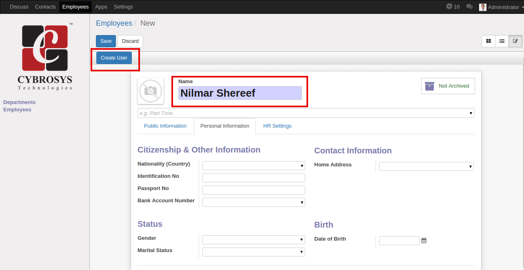The width and height of the screenshot is (524, 270).
Task: Click the employee photo placeholder
Action: [151, 91]
